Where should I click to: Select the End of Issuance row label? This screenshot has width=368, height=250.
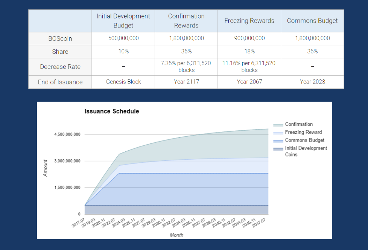[60, 82]
